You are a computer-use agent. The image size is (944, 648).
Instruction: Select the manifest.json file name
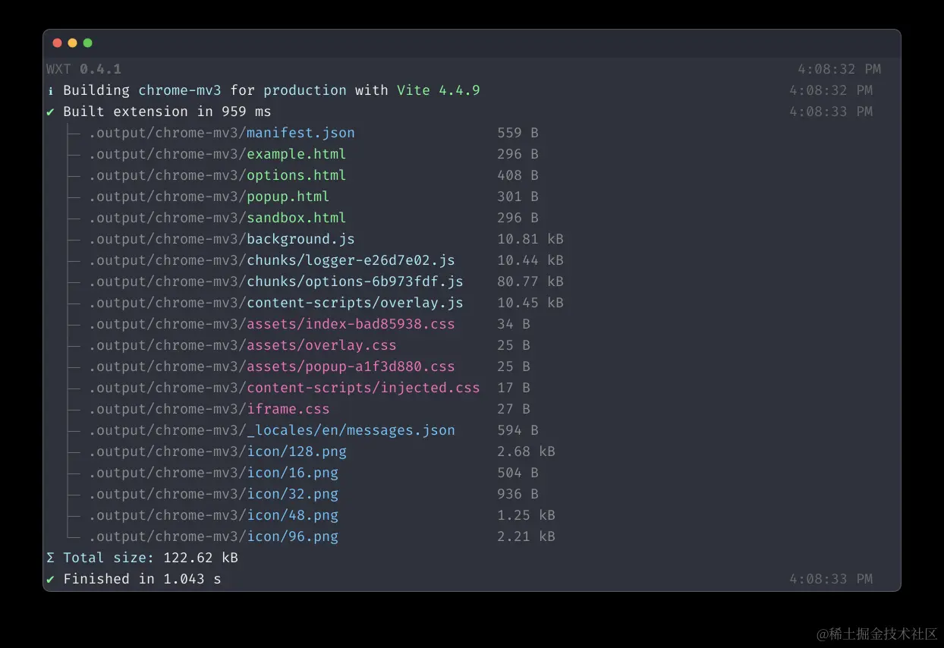[x=301, y=133]
